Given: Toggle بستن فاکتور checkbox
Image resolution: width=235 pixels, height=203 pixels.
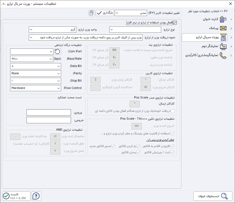Looking at the screenshot, I should click(x=138, y=153).
